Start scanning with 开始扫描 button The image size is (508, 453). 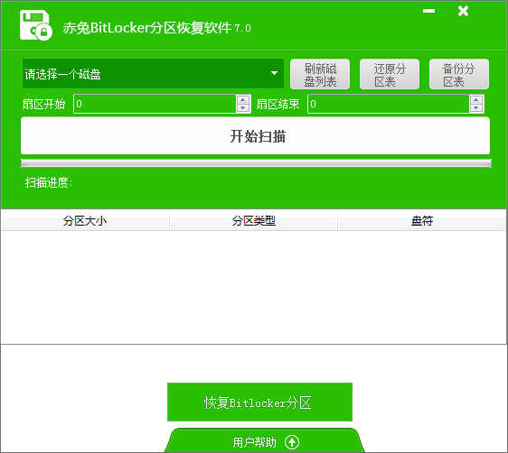coord(255,135)
